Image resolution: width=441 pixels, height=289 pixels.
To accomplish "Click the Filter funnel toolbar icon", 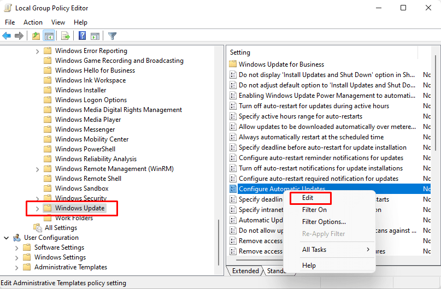I will (112, 36).
